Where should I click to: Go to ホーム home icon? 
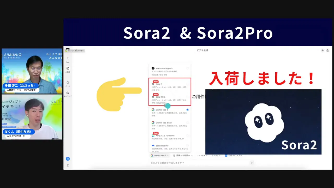coord(68,83)
